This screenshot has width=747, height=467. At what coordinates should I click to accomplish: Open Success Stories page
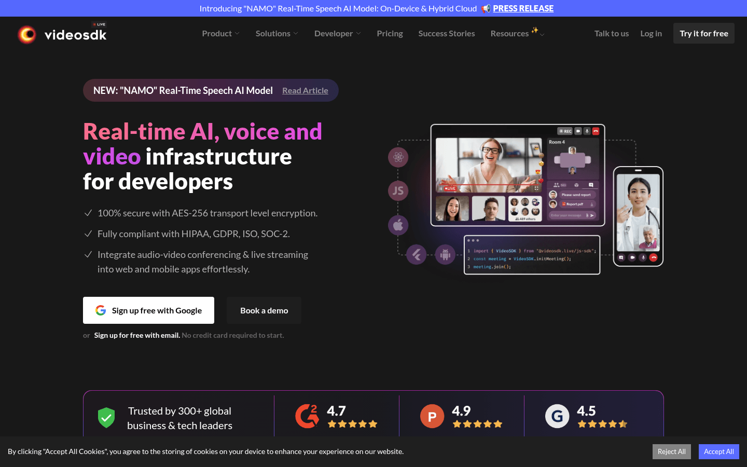click(x=447, y=33)
